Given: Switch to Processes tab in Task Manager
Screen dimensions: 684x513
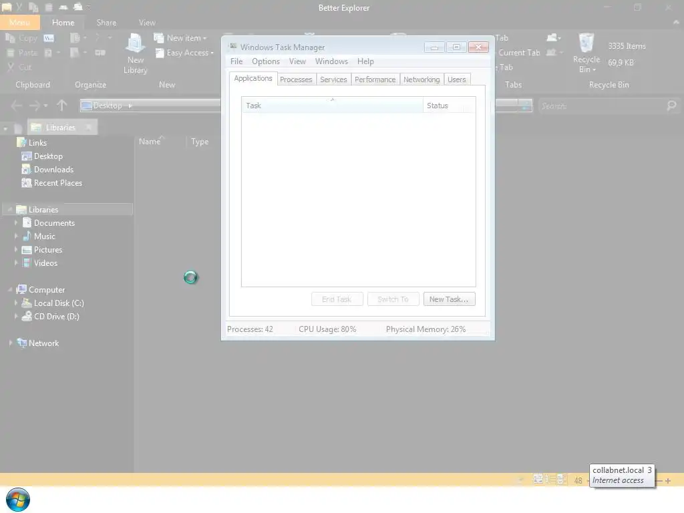Looking at the screenshot, I should coord(296,79).
